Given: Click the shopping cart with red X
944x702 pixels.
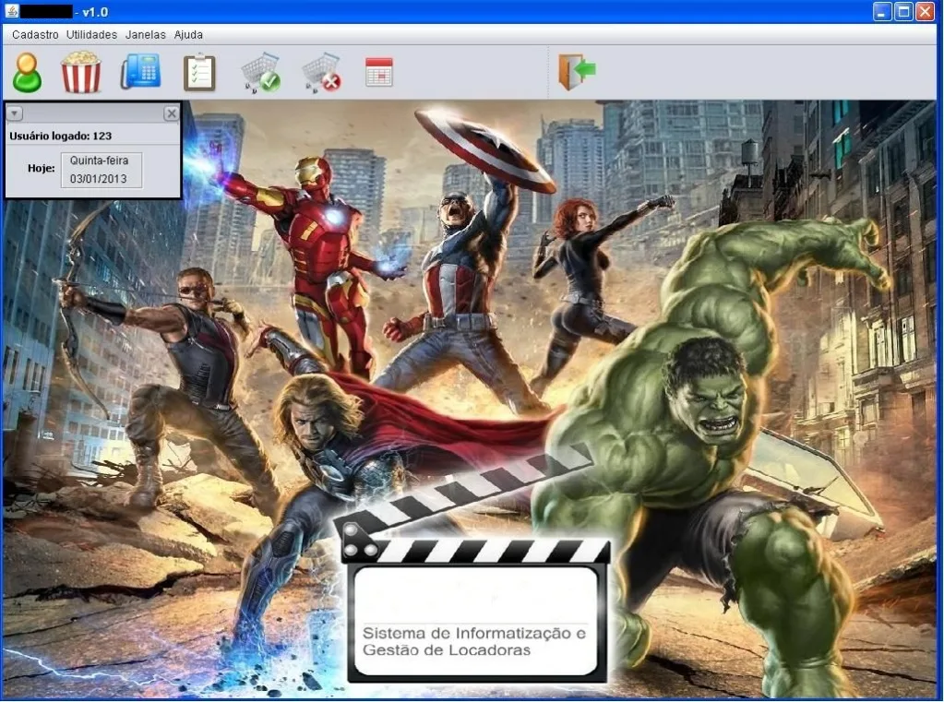Looking at the screenshot, I should [321, 73].
